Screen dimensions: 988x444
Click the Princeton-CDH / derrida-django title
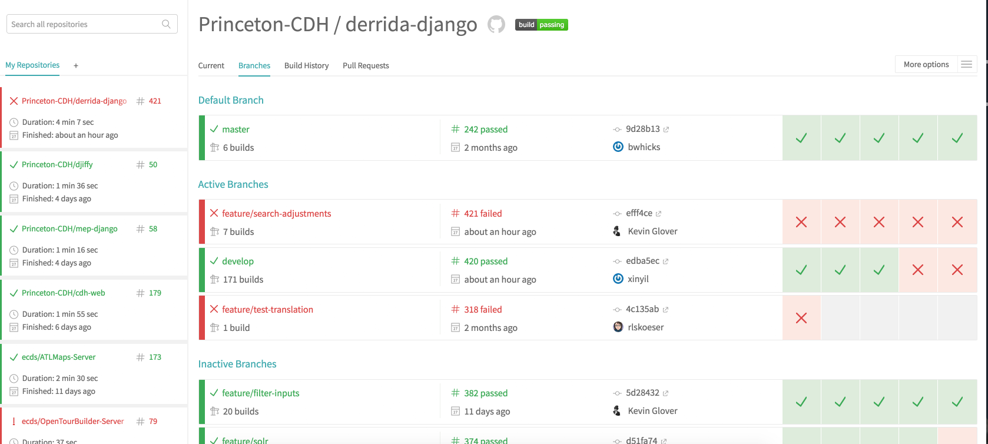[x=338, y=25]
